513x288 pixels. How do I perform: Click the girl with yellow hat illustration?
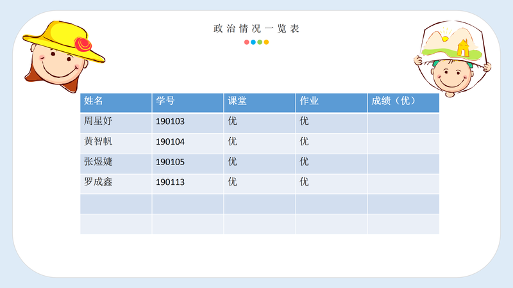click(x=63, y=57)
